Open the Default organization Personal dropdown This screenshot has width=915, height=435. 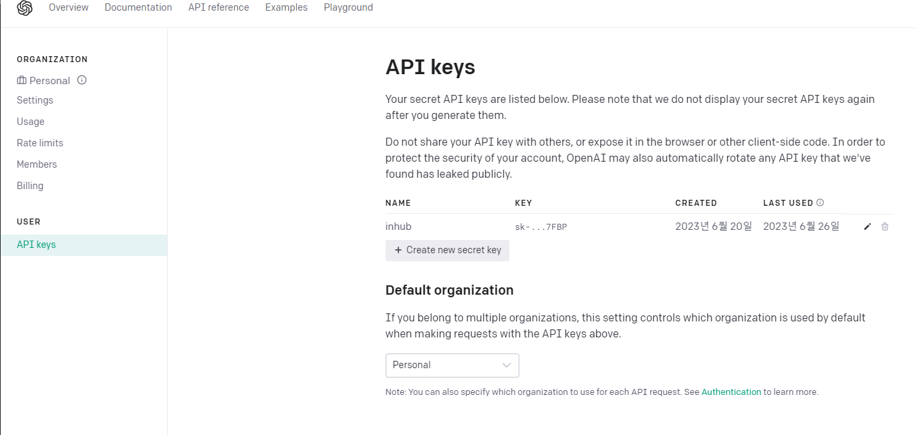click(x=452, y=365)
